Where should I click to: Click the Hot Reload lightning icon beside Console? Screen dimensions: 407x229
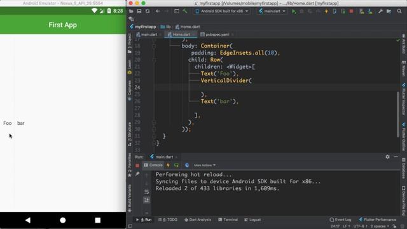click(168, 165)
